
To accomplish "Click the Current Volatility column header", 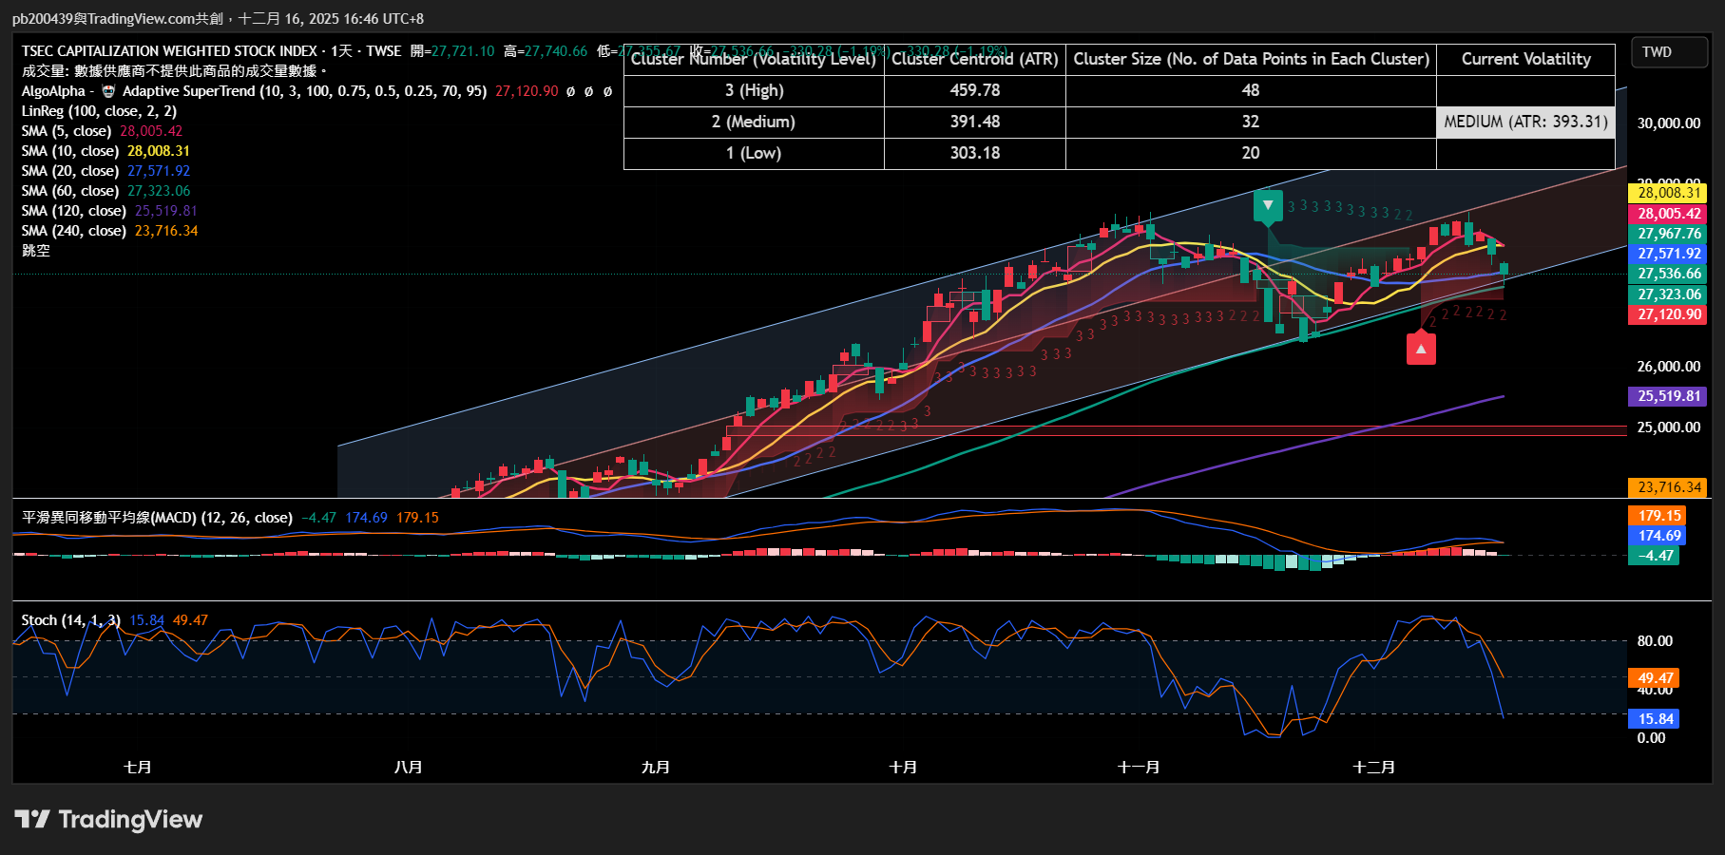I will click(1526, 59).
